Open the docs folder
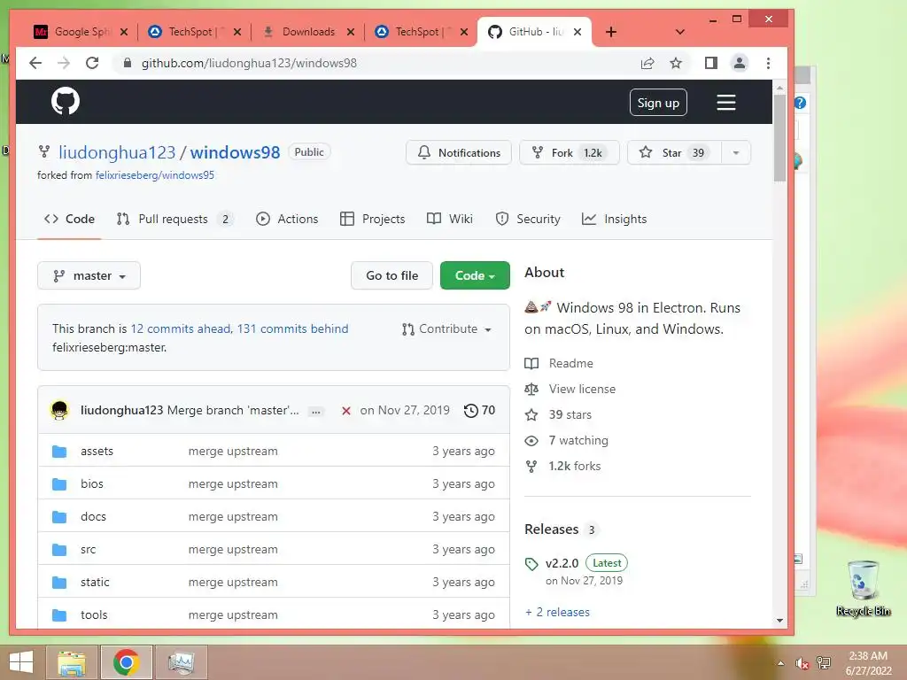Image resolution: width=907 pixels, height=680 pixels. pyautogui.click(x=93, y=517)
